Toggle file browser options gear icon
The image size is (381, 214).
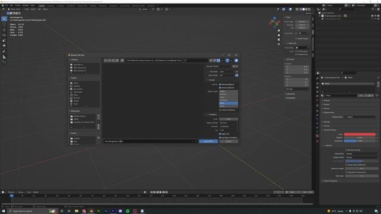click(236, 61)
